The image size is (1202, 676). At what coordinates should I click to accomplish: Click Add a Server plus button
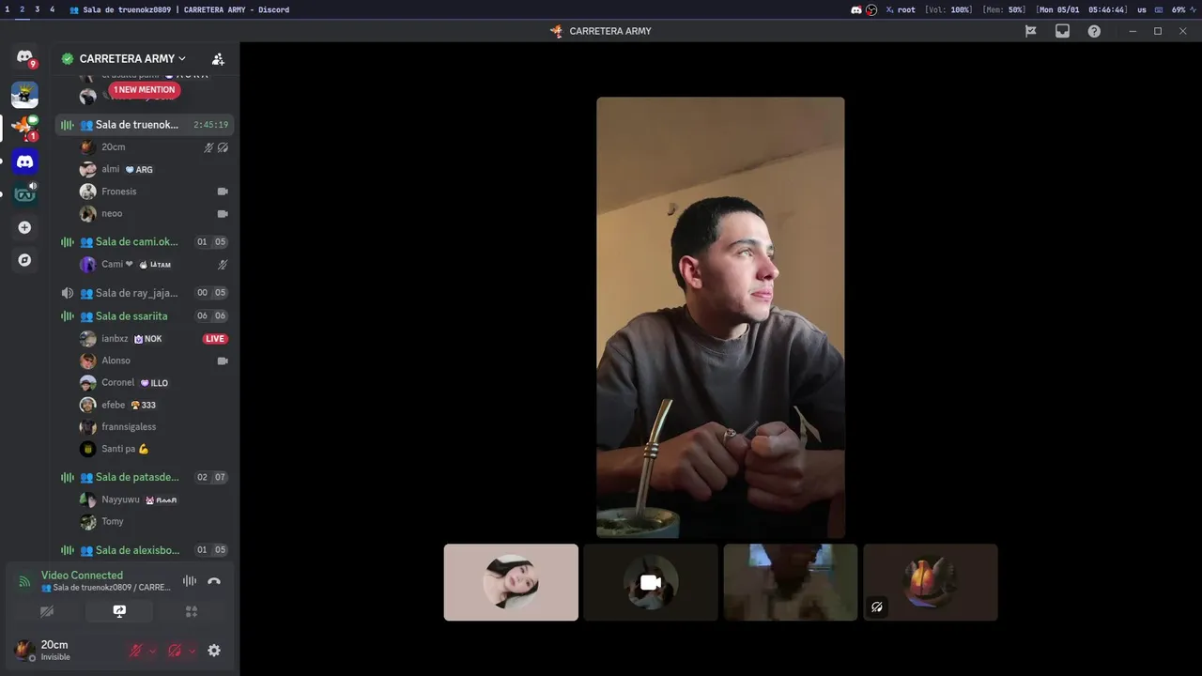coord(24,227)
